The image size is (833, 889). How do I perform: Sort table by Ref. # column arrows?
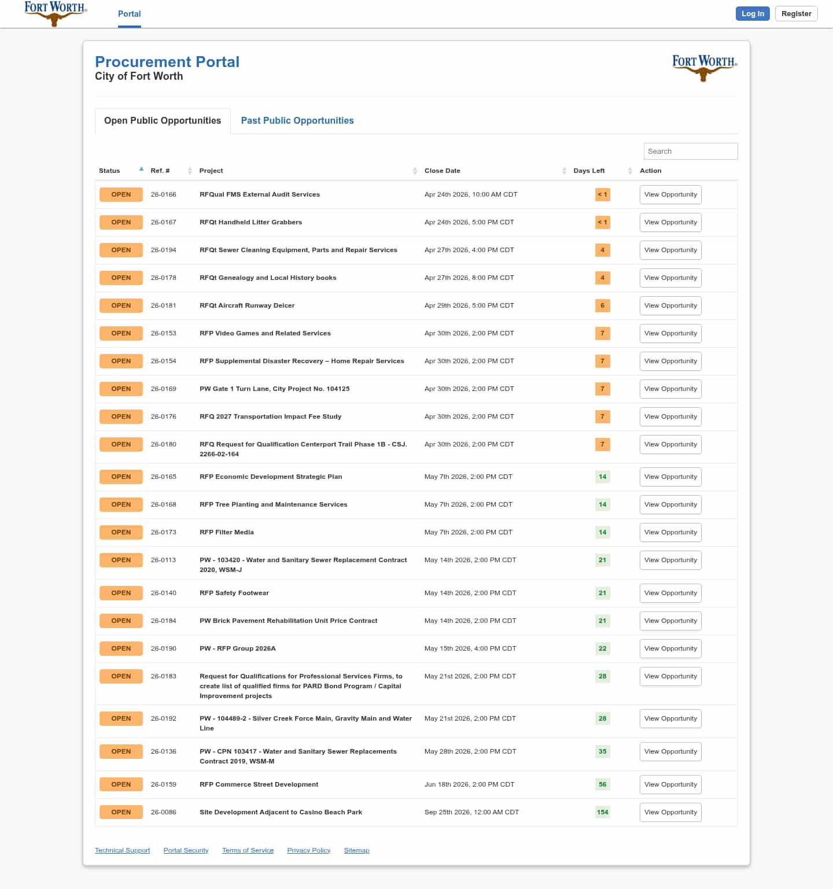[x=190, y=171]
